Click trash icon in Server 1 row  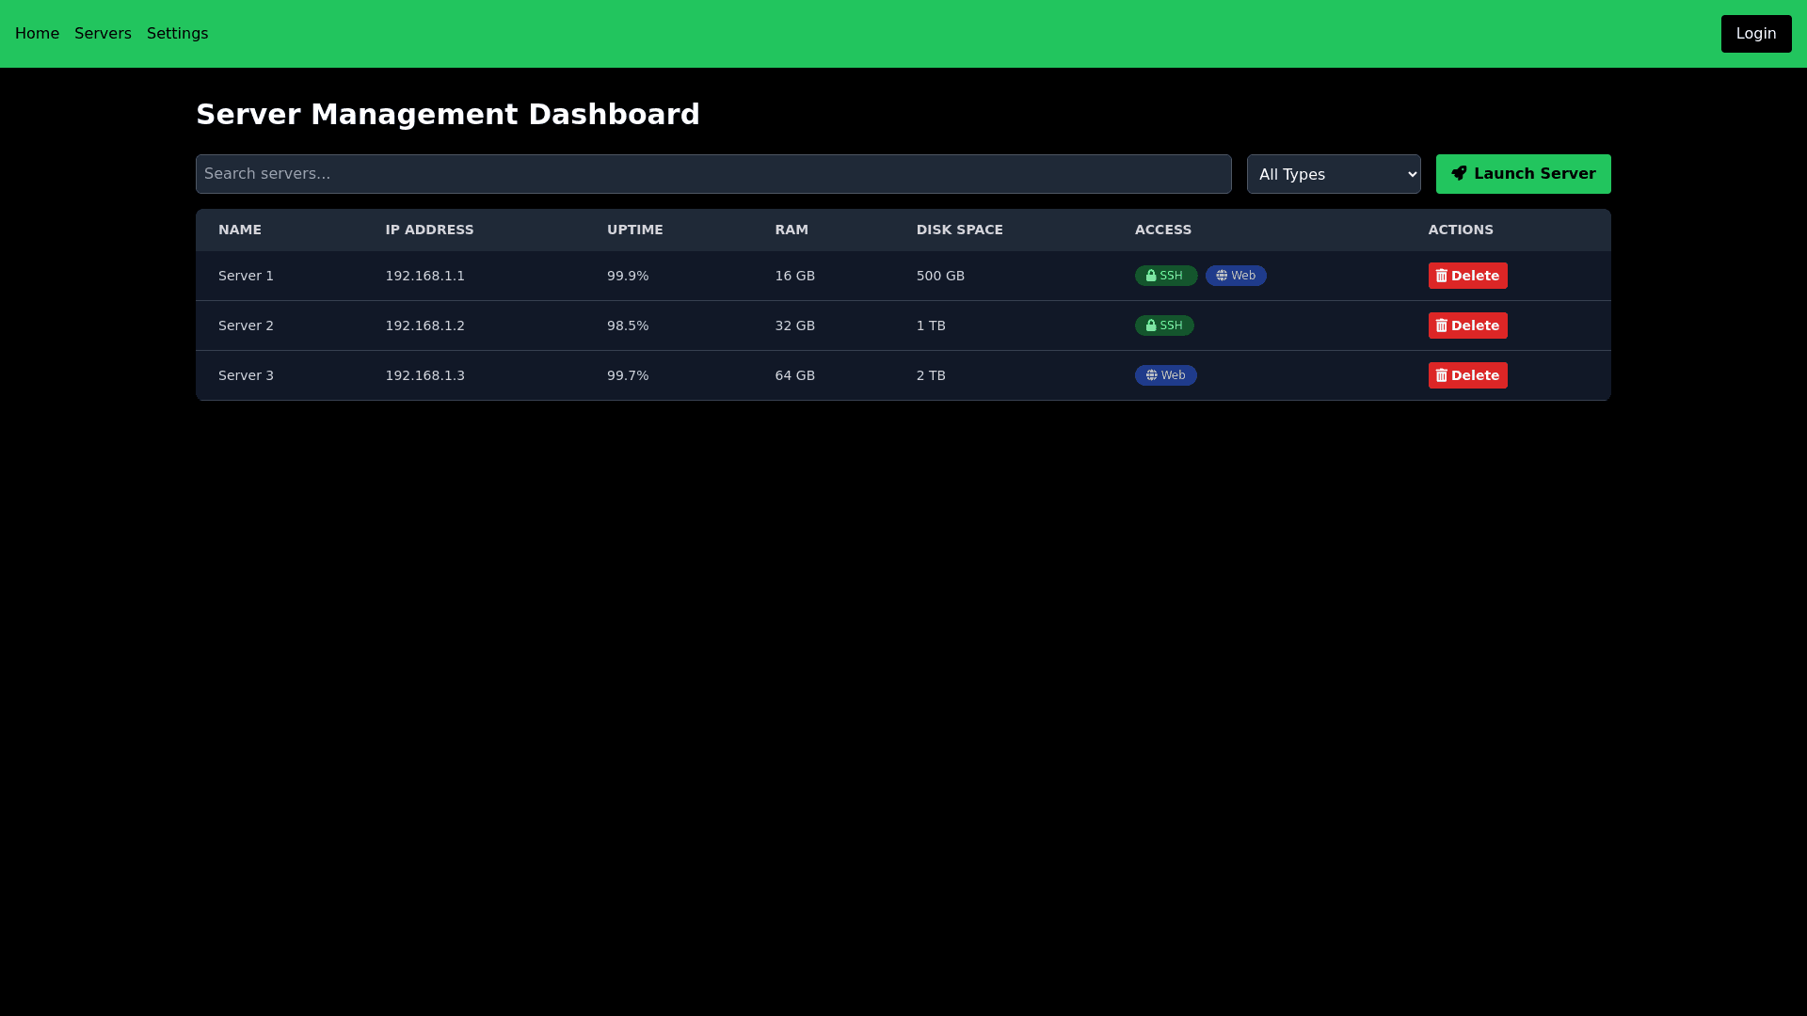1441,276
